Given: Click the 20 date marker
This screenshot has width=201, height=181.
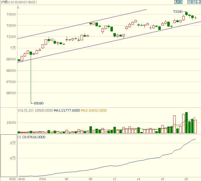Looking at the screenshot, I should pyautogui.click(x=186, y=179).
